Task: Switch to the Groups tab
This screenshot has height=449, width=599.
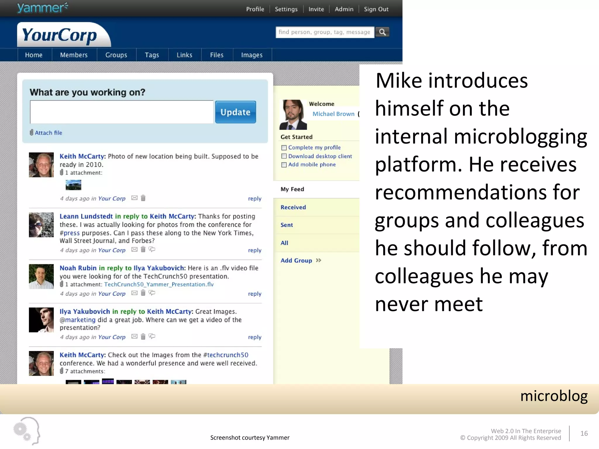Action: pyautogui.click(x=116, y=55)
